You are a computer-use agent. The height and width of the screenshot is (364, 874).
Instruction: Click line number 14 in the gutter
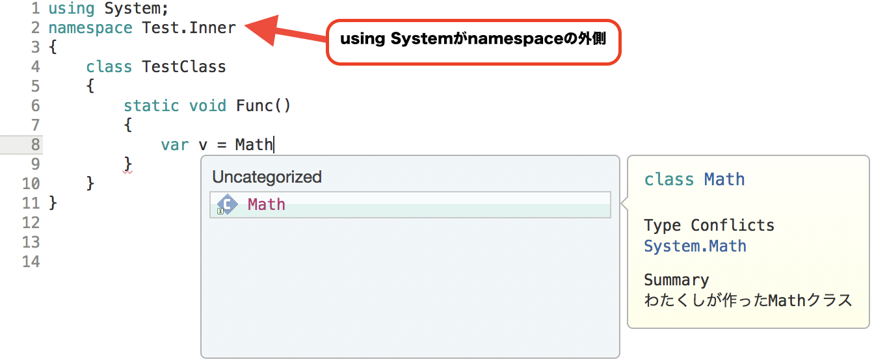31,261
